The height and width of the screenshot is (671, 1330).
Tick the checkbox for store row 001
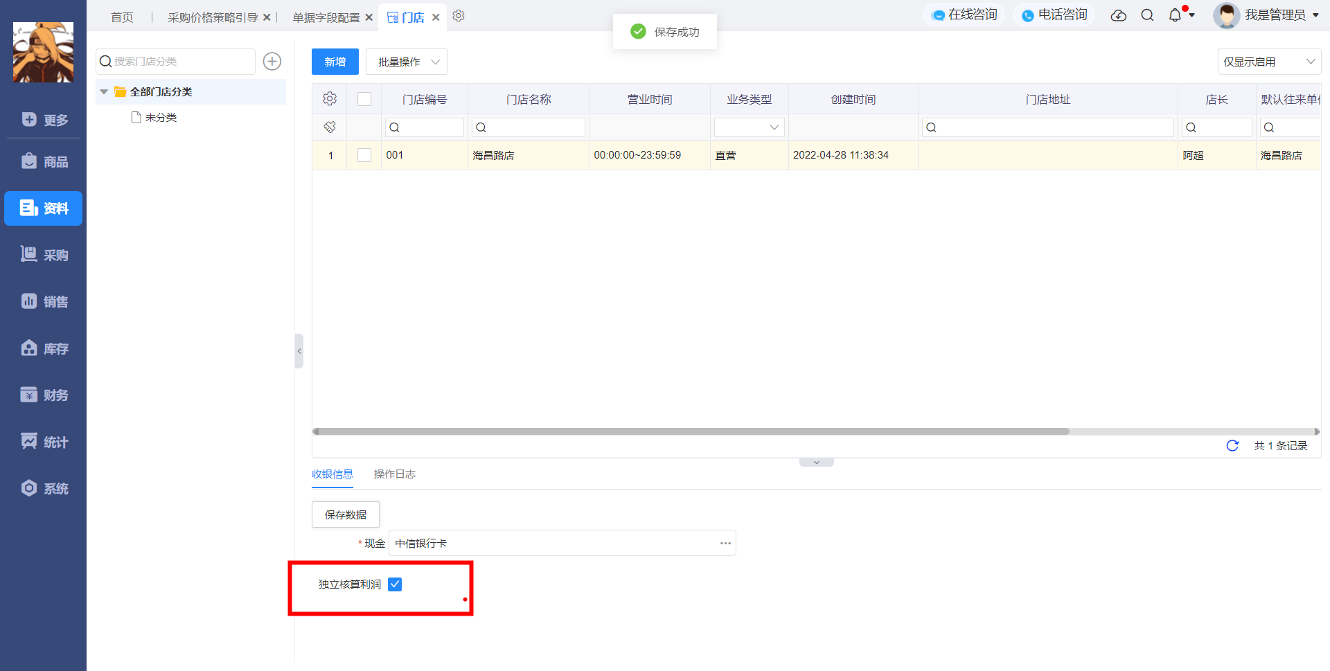[x=364, y=155]
